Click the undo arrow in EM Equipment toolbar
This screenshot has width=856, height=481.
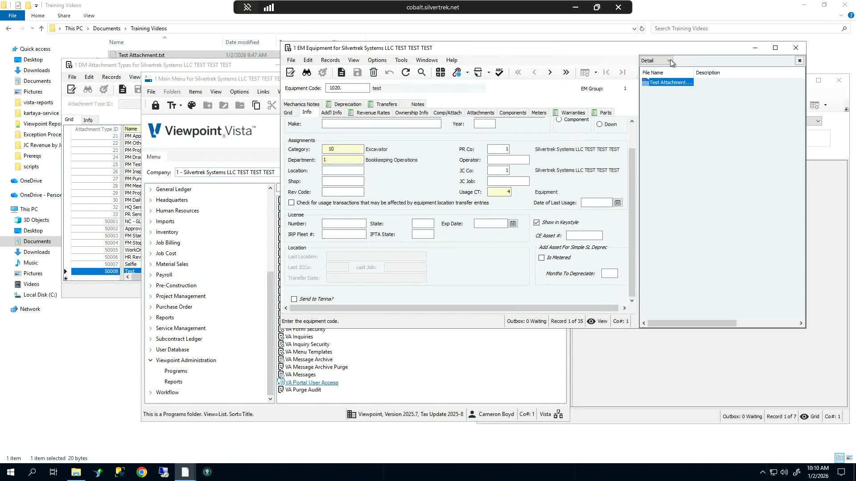point(389,73)
